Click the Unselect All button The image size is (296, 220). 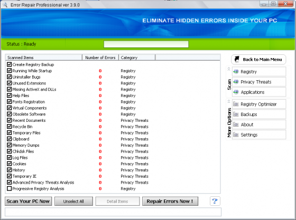tap(73, 201)
